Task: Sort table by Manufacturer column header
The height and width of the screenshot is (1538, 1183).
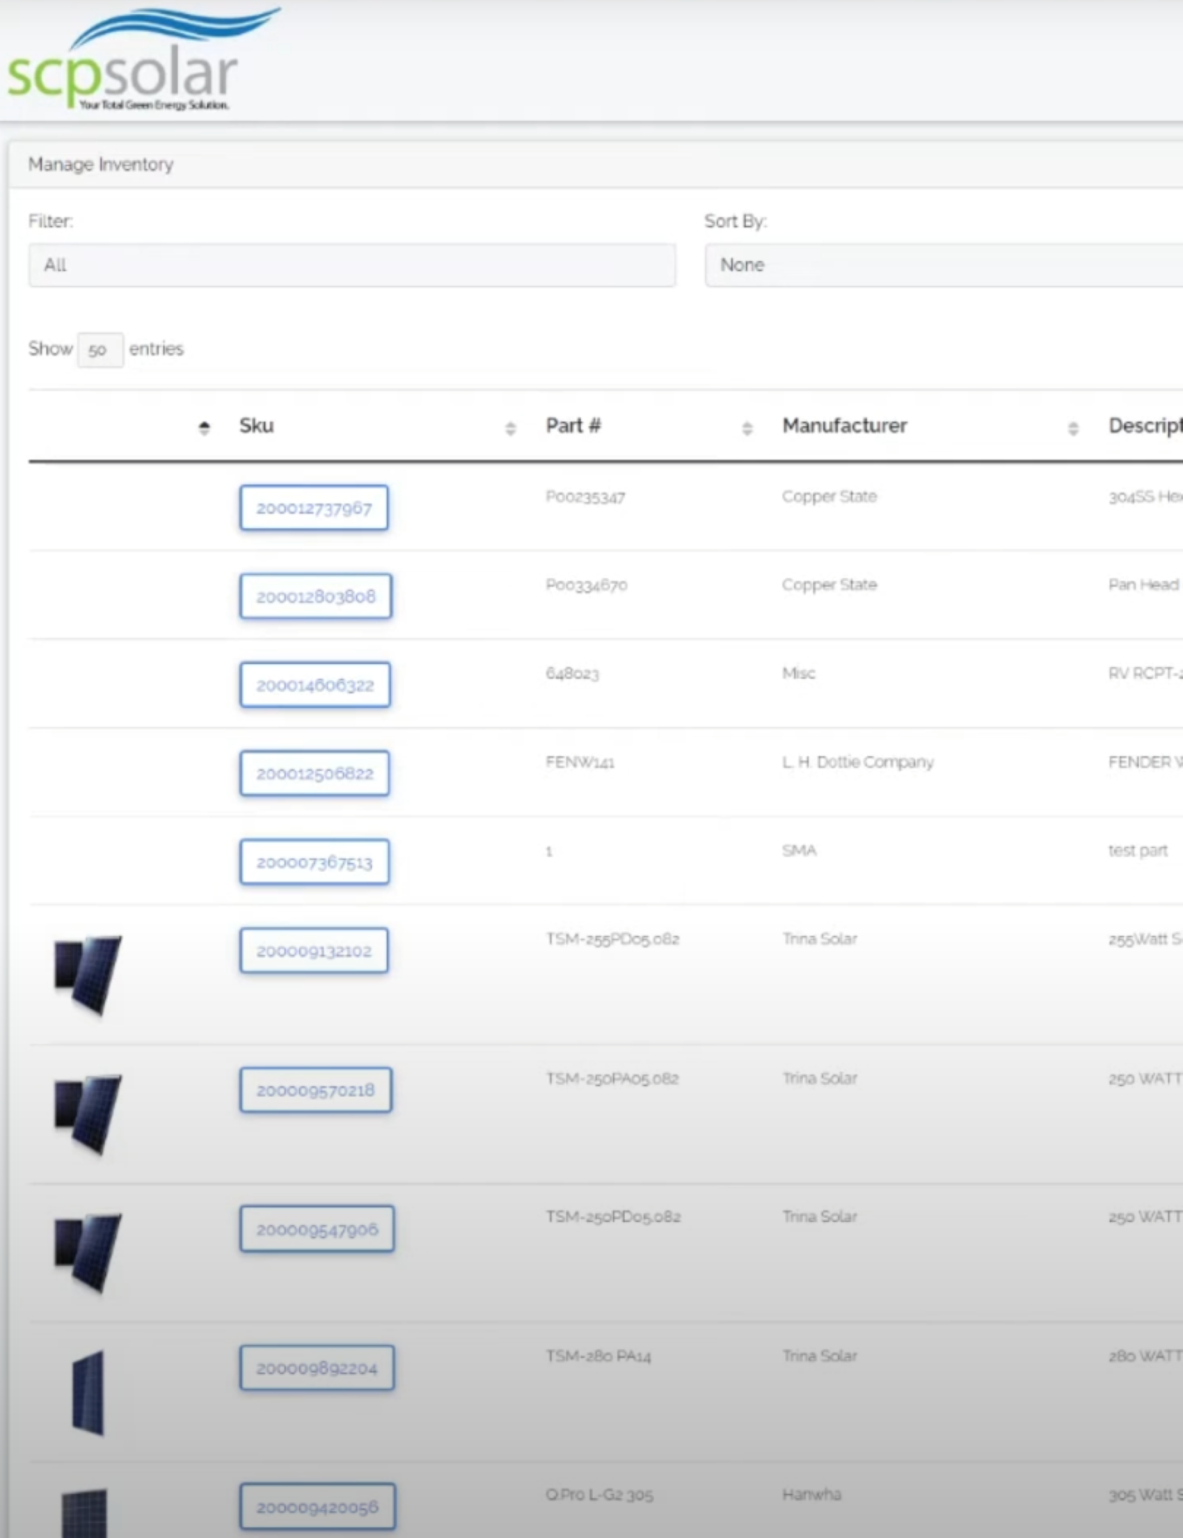Action: pos(844,426)
